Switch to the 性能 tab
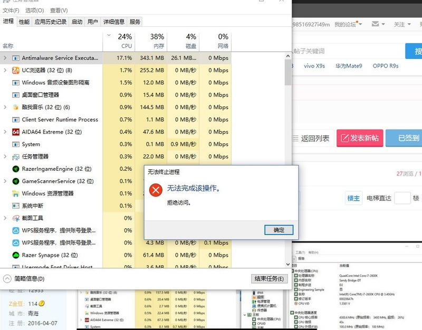Screen dimensions: 422x330 point(24,22)
